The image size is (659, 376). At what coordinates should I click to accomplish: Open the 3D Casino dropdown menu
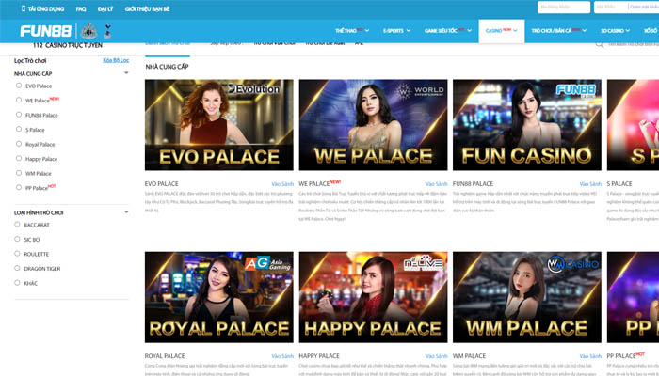point(616,31)
